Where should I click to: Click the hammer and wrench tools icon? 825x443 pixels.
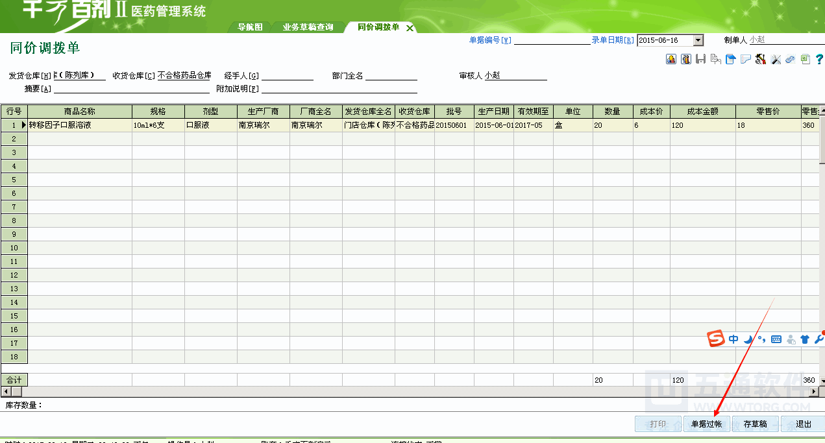[760, 59]
